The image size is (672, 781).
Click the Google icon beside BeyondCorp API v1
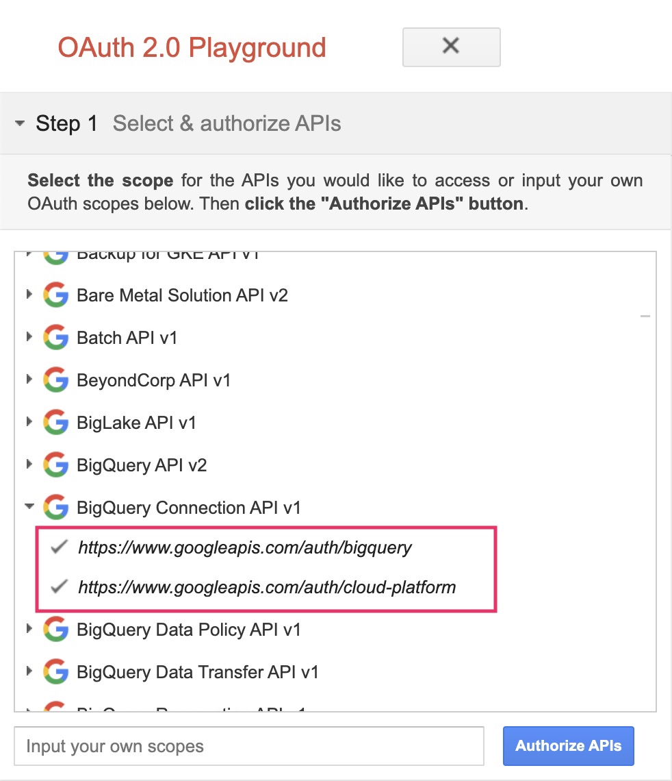tap(55, 380)
